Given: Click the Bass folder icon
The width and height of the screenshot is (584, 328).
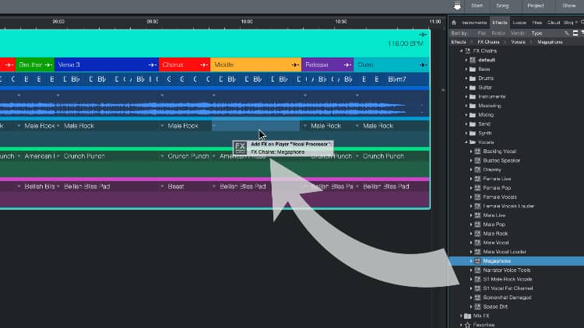Looking at the screenshot, I should pyautogui.click(x=473, y=69).
